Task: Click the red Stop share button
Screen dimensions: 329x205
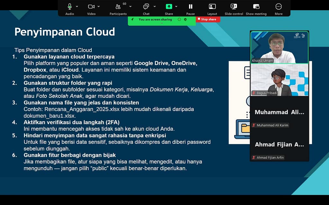Action: click(x=208, y=20)
